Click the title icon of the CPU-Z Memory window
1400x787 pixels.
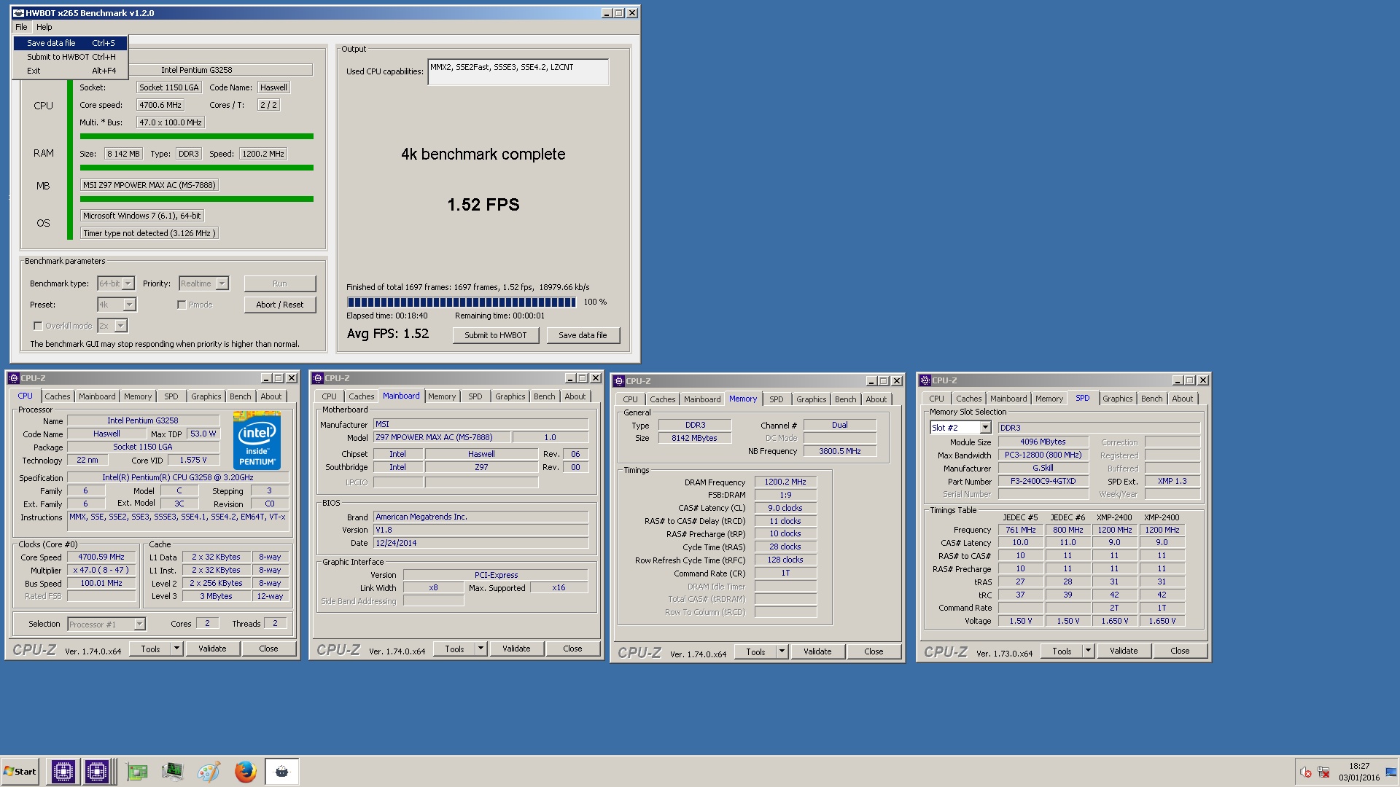coord(618,381)
